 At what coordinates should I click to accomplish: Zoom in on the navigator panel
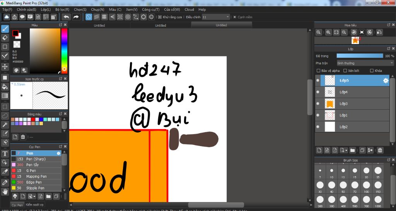(328, 32)
